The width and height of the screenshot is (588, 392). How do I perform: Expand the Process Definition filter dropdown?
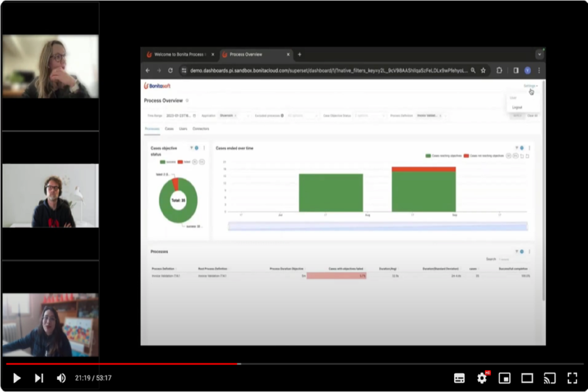coord(446,116)
